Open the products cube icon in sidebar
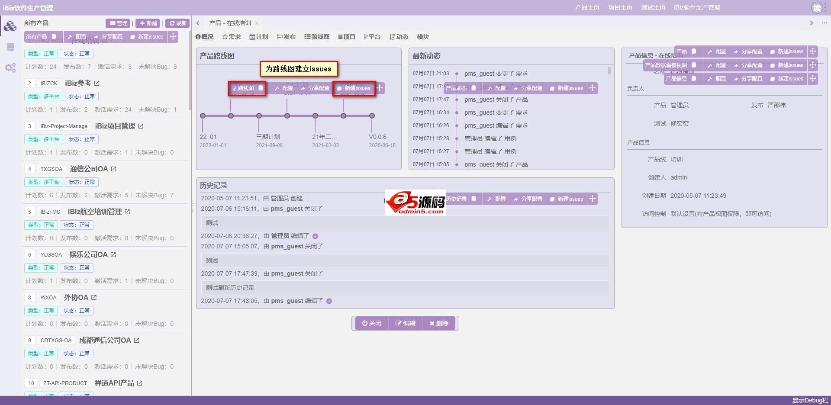831x405 pixels. 10,27
